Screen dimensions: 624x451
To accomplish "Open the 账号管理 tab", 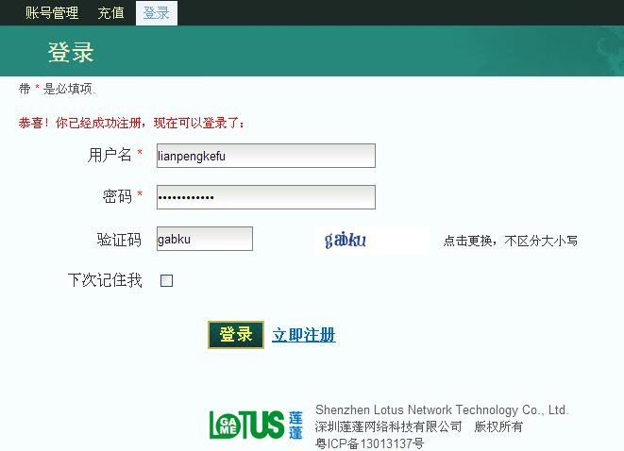I will pos(52,13).
